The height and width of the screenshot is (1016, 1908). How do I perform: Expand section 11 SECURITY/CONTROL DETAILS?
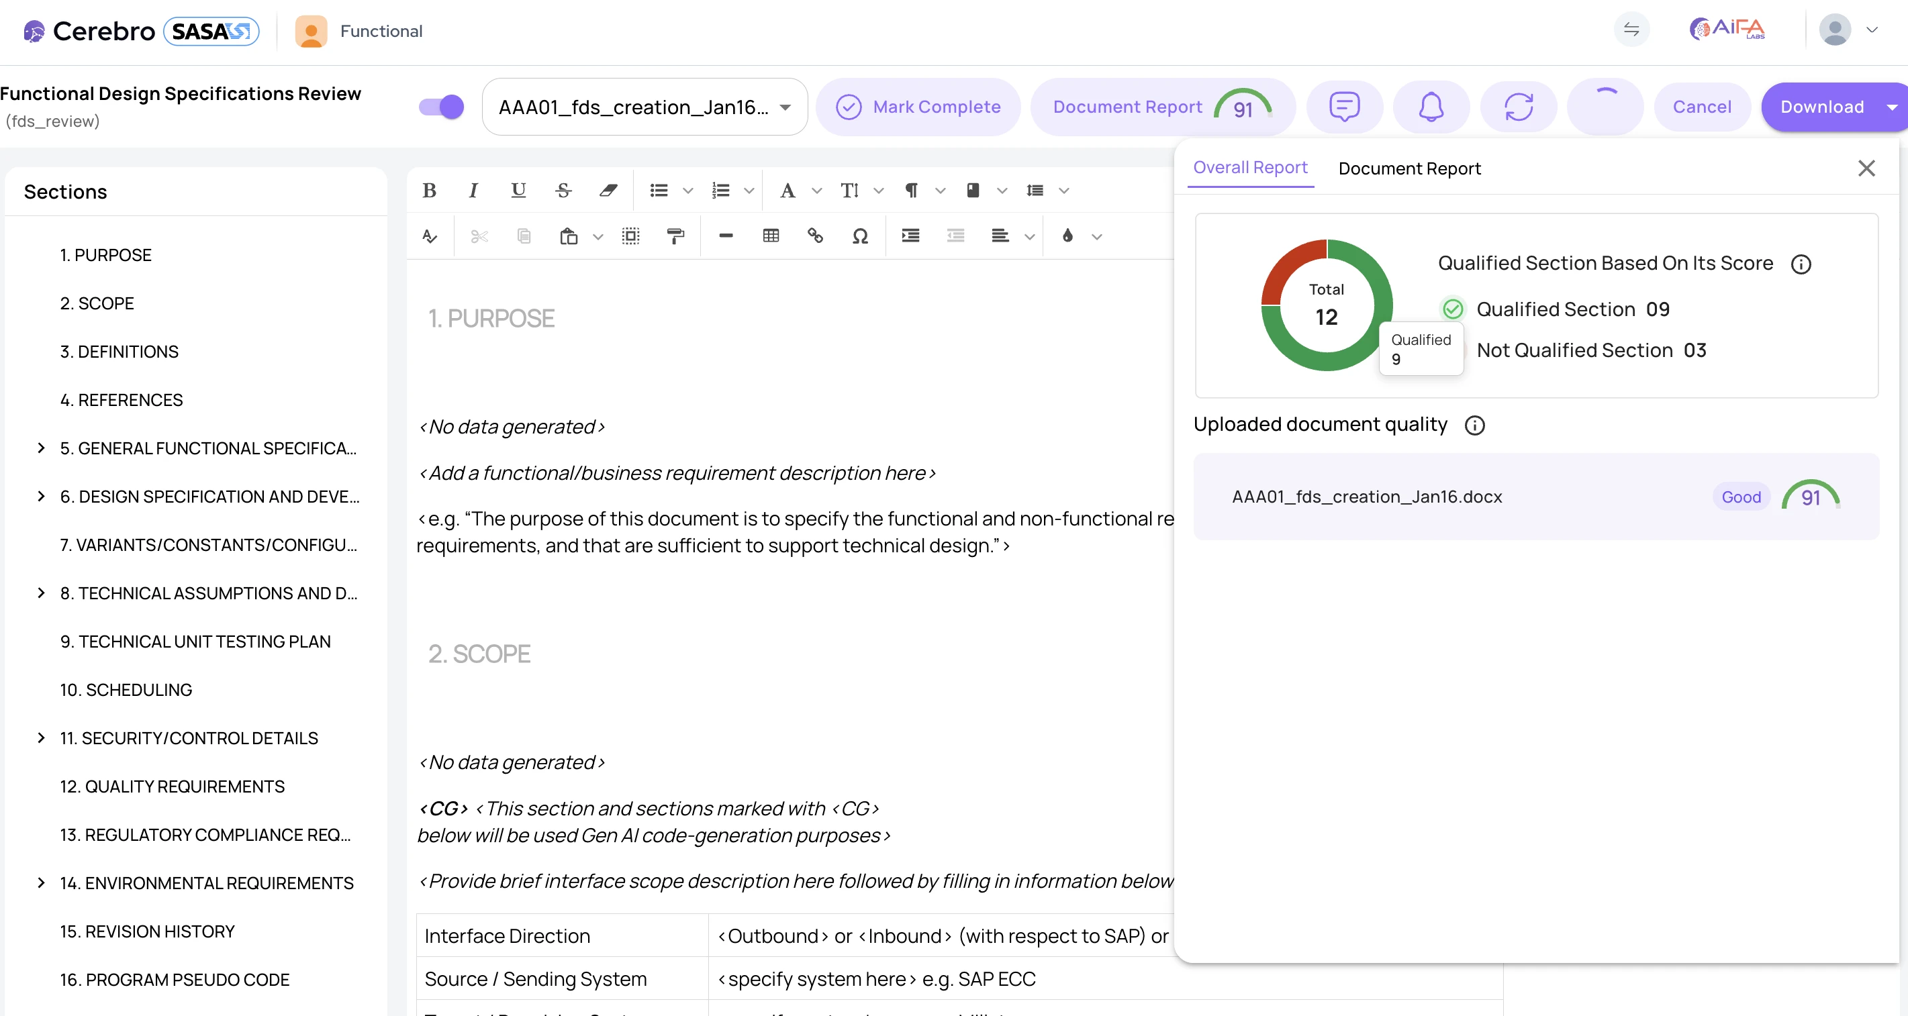[41, 738]
